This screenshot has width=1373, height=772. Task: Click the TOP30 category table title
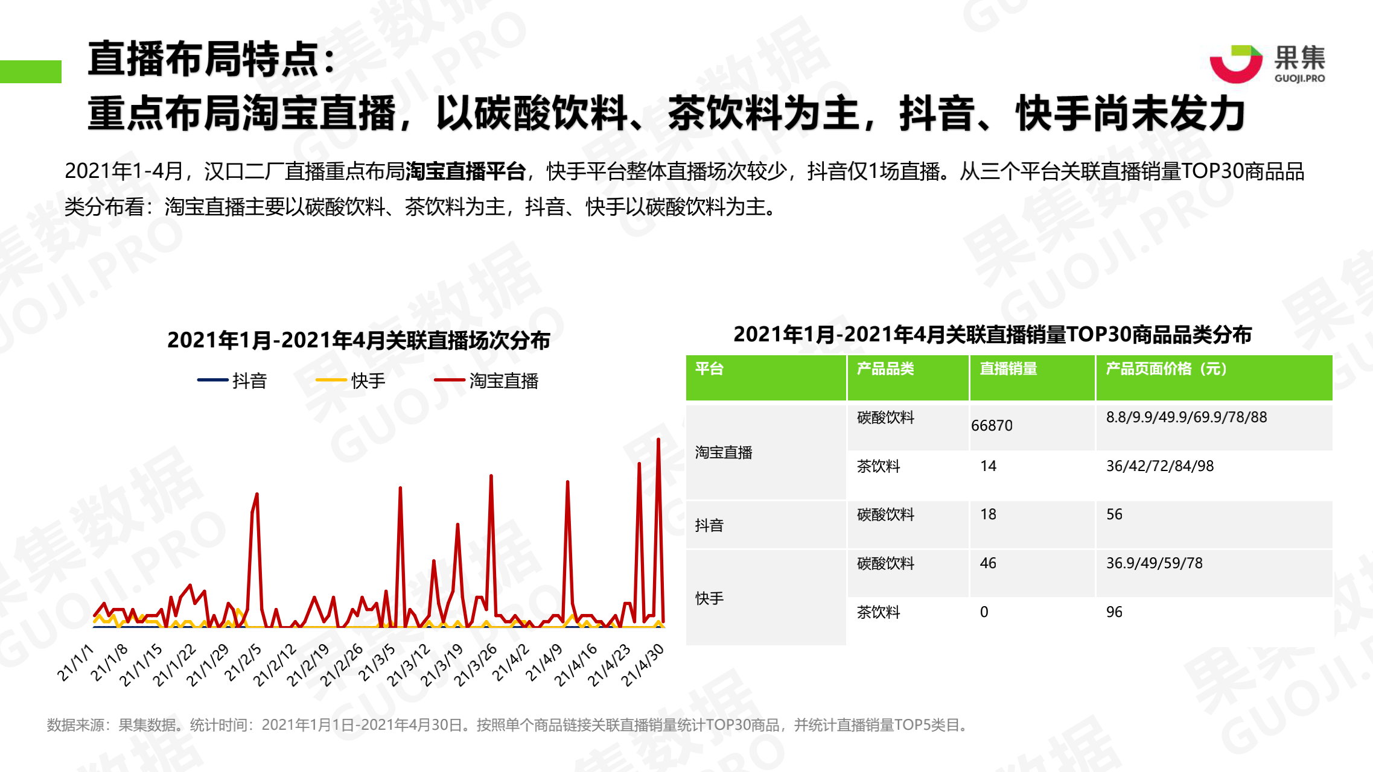click(x=992, y=334)
